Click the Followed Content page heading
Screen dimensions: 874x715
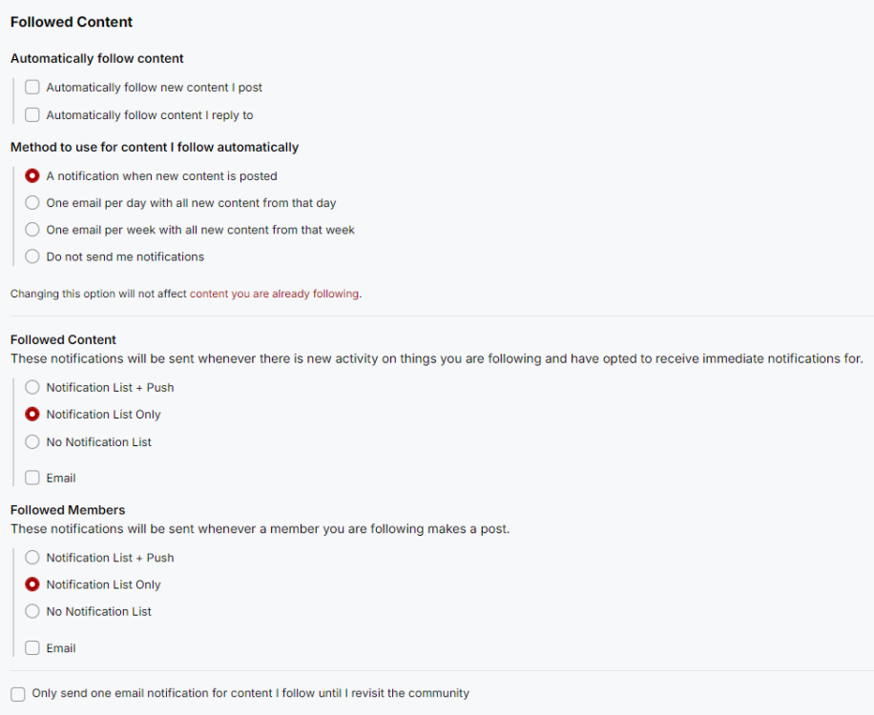pyautogui.click(x=71, y=21)
